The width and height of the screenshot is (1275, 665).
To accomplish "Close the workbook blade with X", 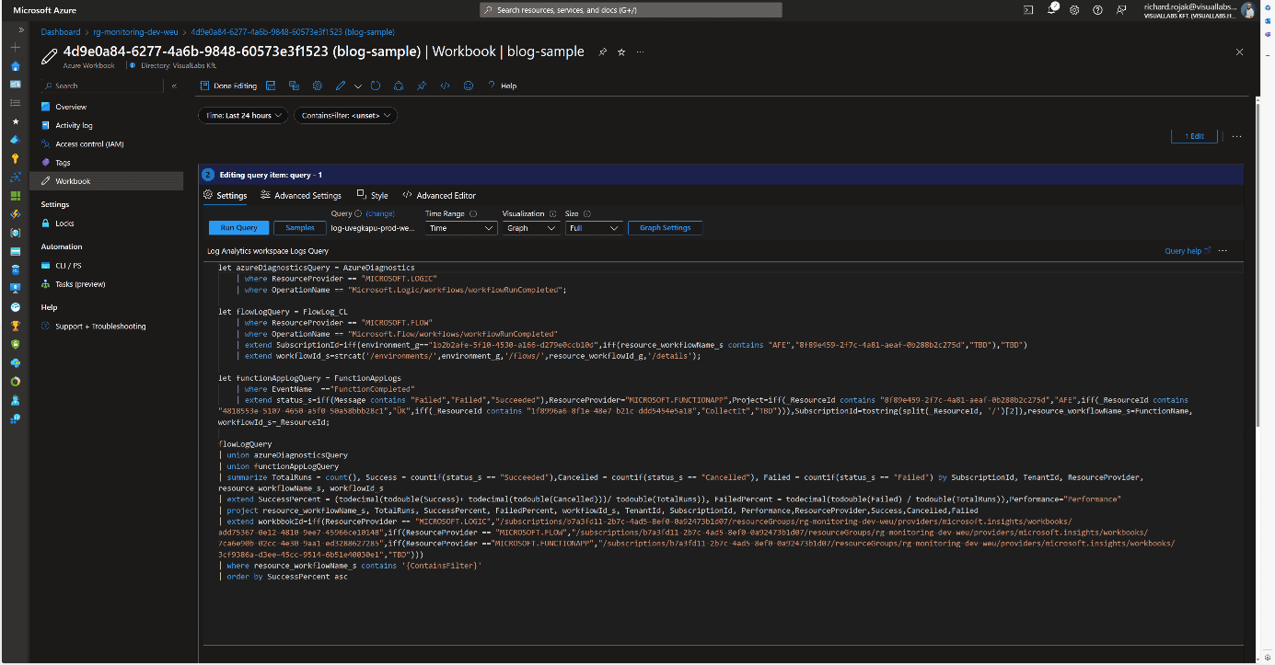I will click(1239, 52).
